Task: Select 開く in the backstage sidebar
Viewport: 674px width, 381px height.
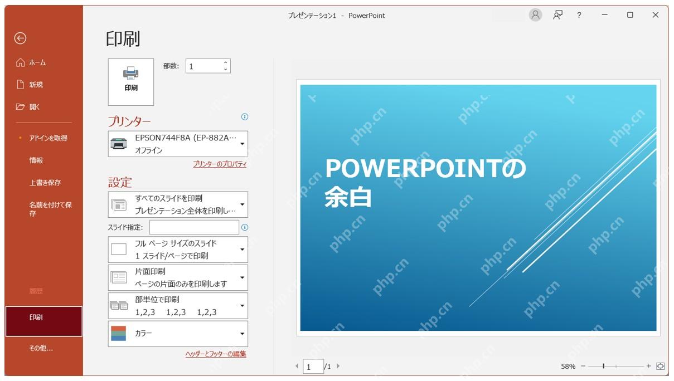Action: (35, 107)
